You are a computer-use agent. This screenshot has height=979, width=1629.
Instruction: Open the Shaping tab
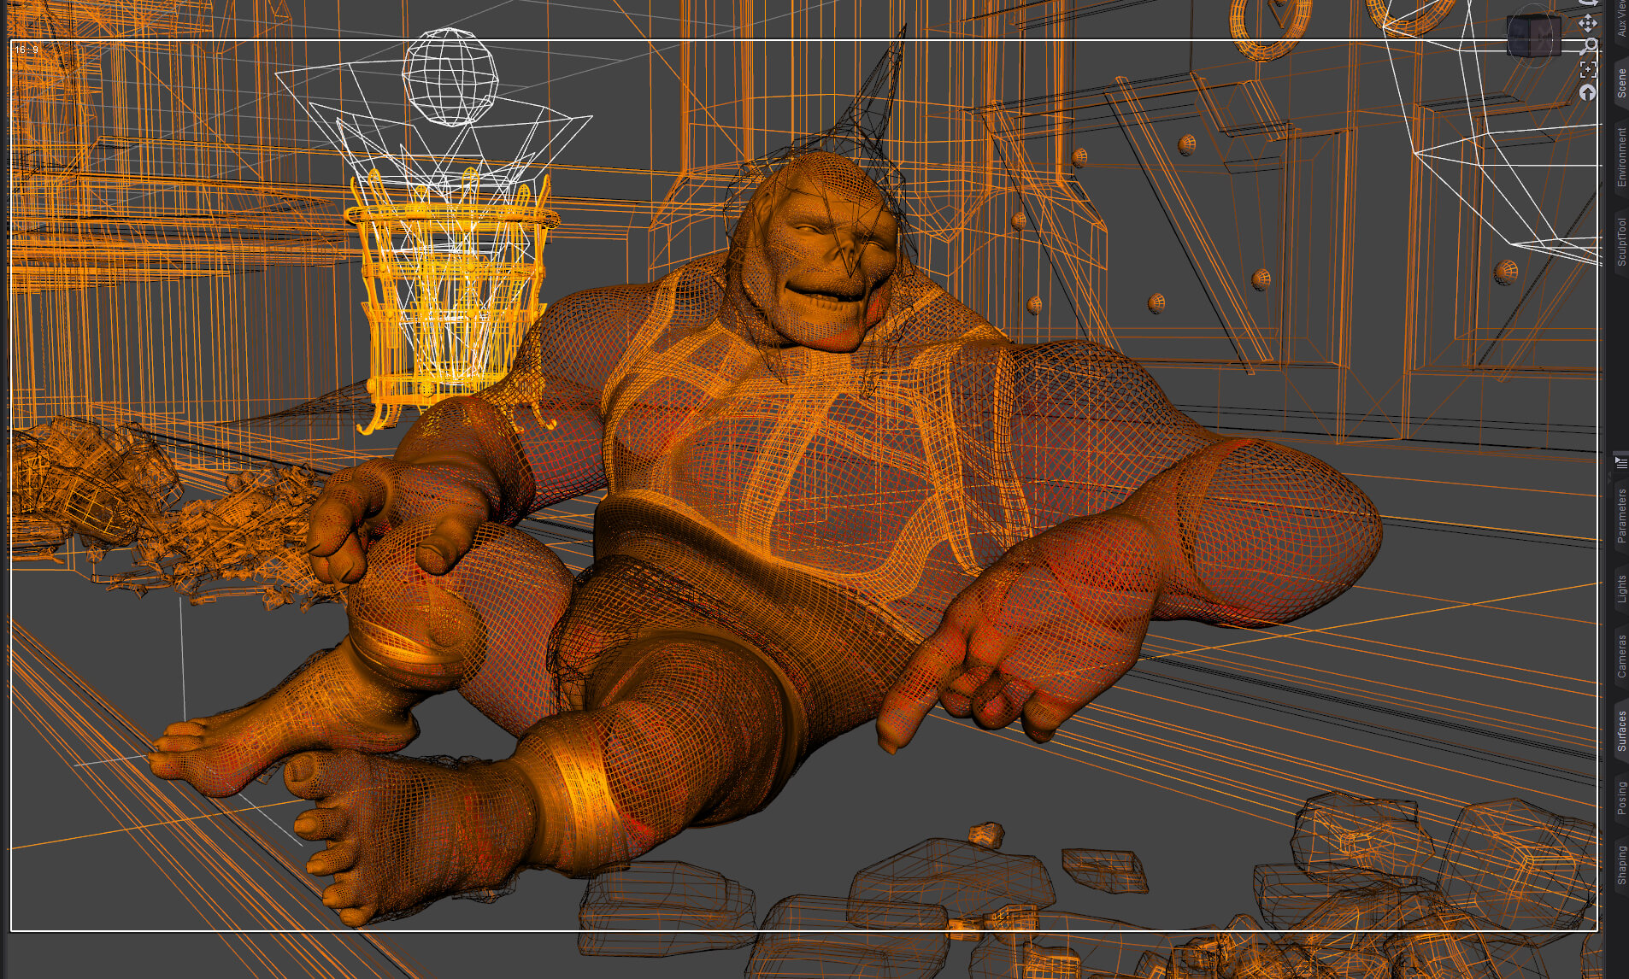[x=1620, y=865]
